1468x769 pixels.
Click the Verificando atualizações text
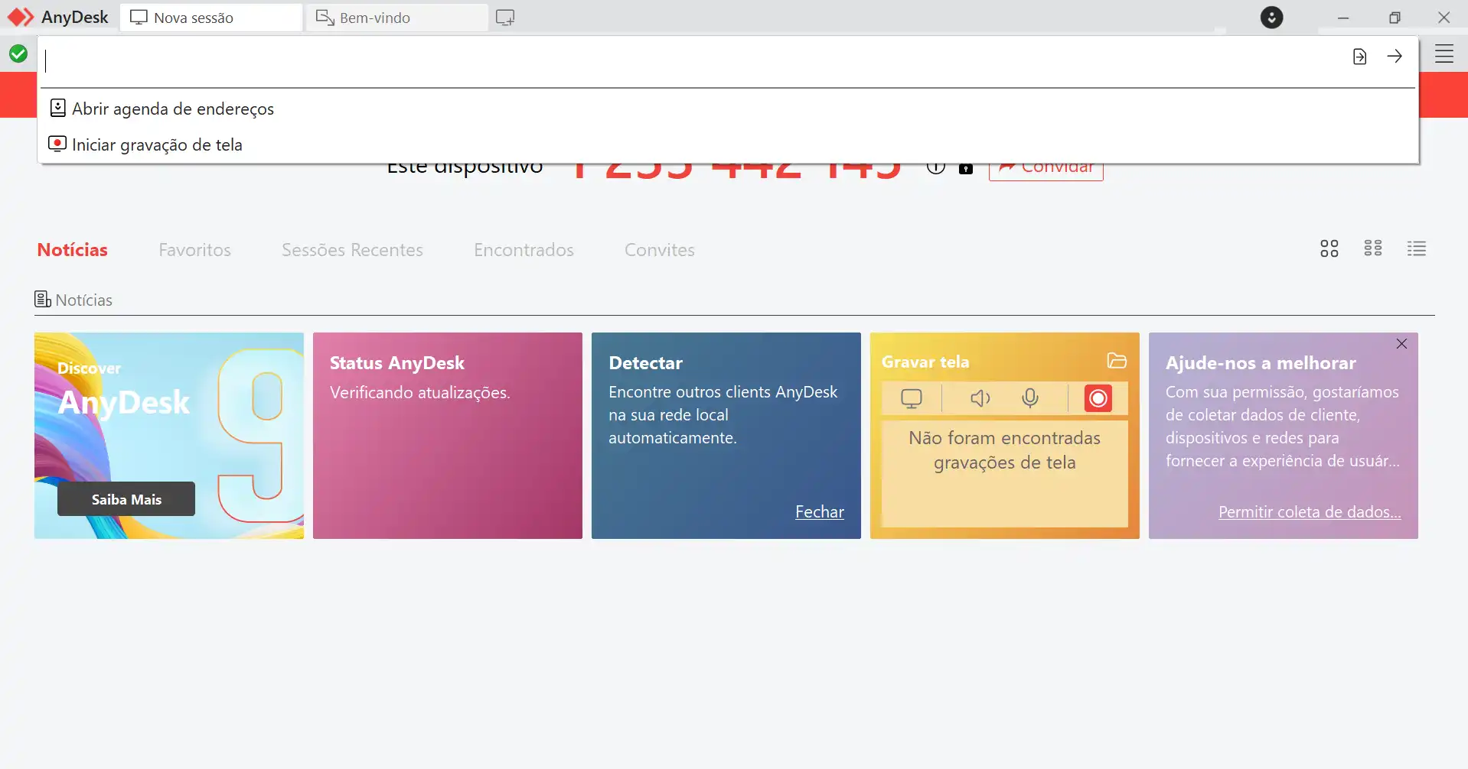[x=420, y=393]
